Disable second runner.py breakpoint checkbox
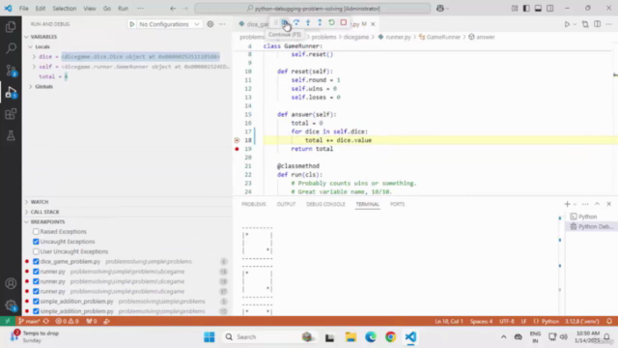This screenshot has height=348, width=618. coord(36,281)
